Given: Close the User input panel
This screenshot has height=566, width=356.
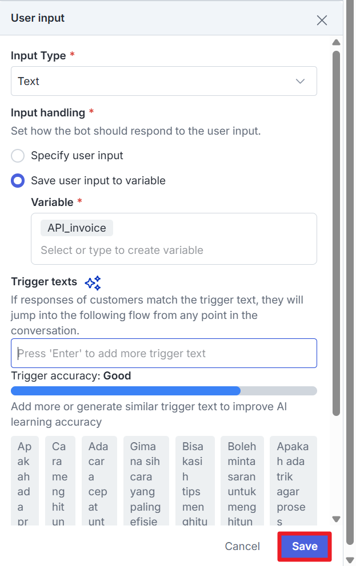Looking at the screenshot, I should pyautogui.click(x=322, y=21).
